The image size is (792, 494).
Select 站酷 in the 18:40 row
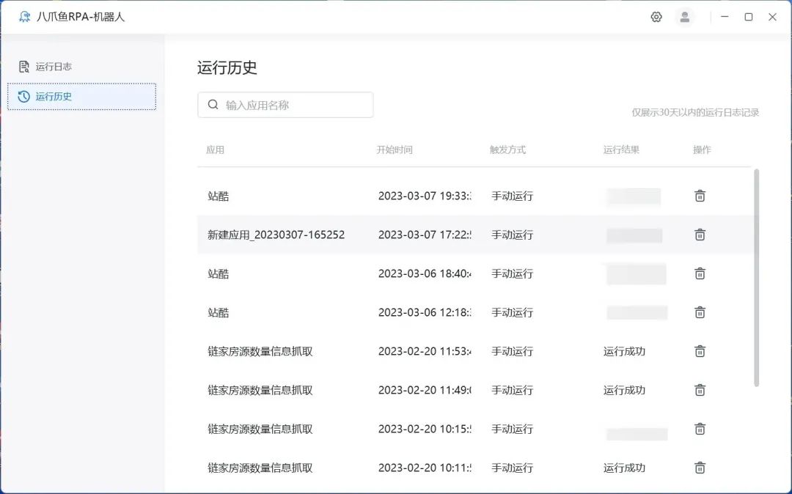coord(219,273)
